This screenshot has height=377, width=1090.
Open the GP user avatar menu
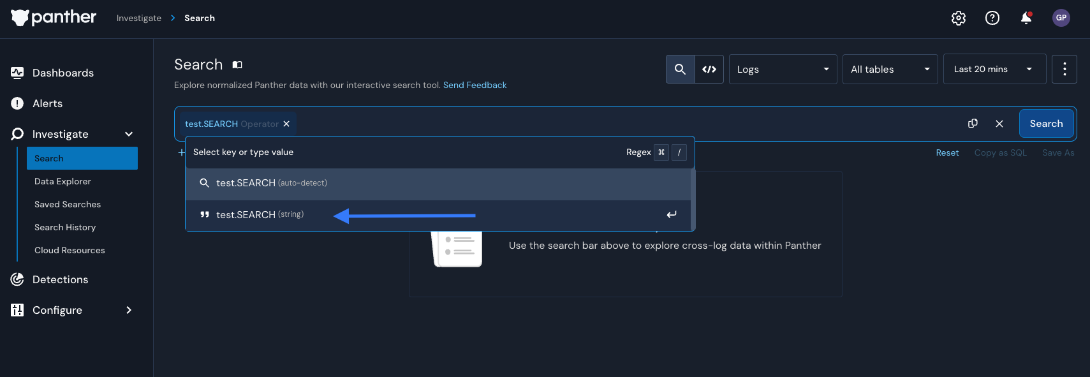[1061, 18]
